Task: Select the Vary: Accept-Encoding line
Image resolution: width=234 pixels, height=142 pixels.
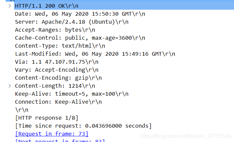Action: click(57, 70)
